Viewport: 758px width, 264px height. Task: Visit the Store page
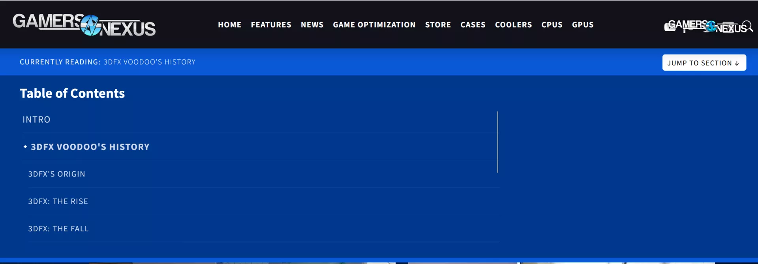point(438,24)
